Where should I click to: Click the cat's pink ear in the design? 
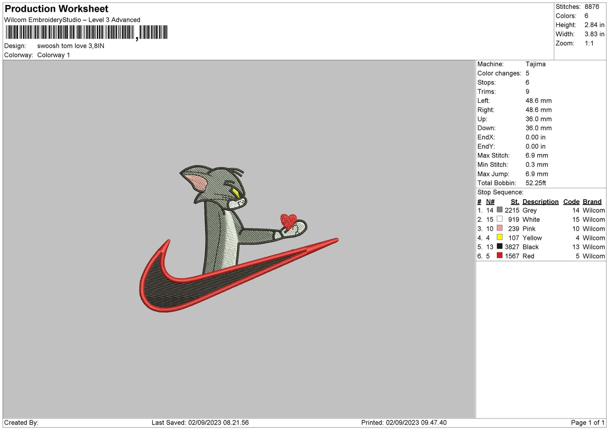tap(197, 182)
